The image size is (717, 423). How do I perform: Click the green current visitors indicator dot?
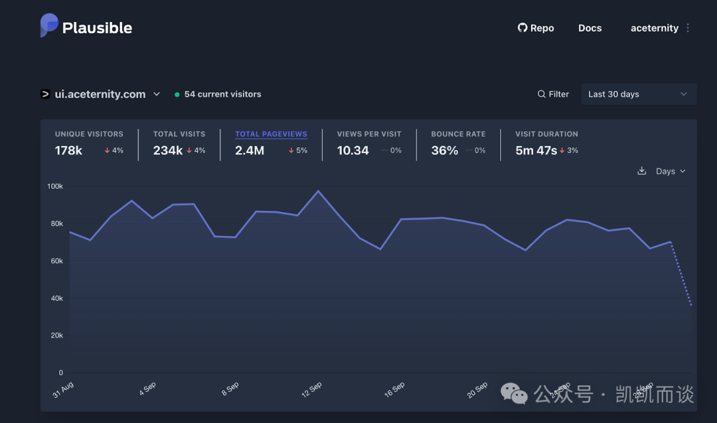pos(177,95)
